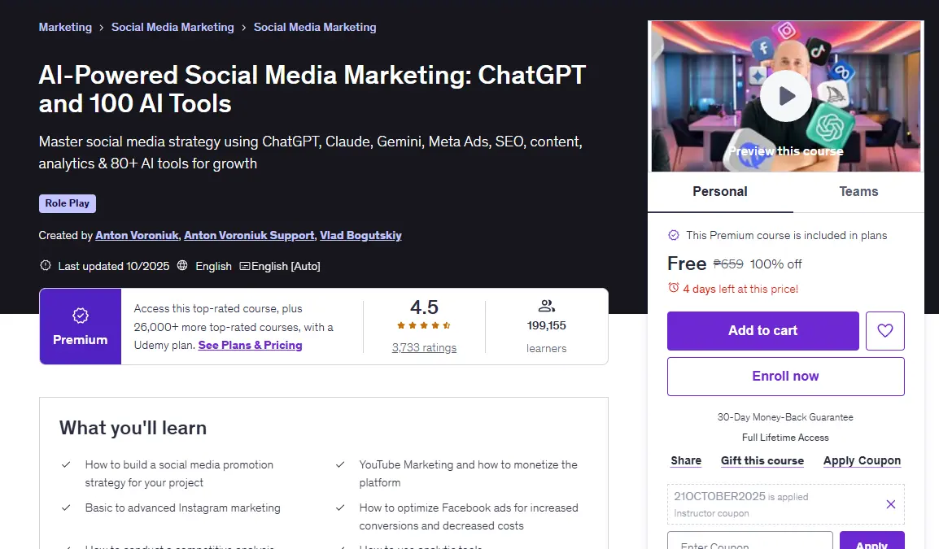Click the Enroll now button
The height and width of the screenshot is (549, 939).
(x=786, y=376)
